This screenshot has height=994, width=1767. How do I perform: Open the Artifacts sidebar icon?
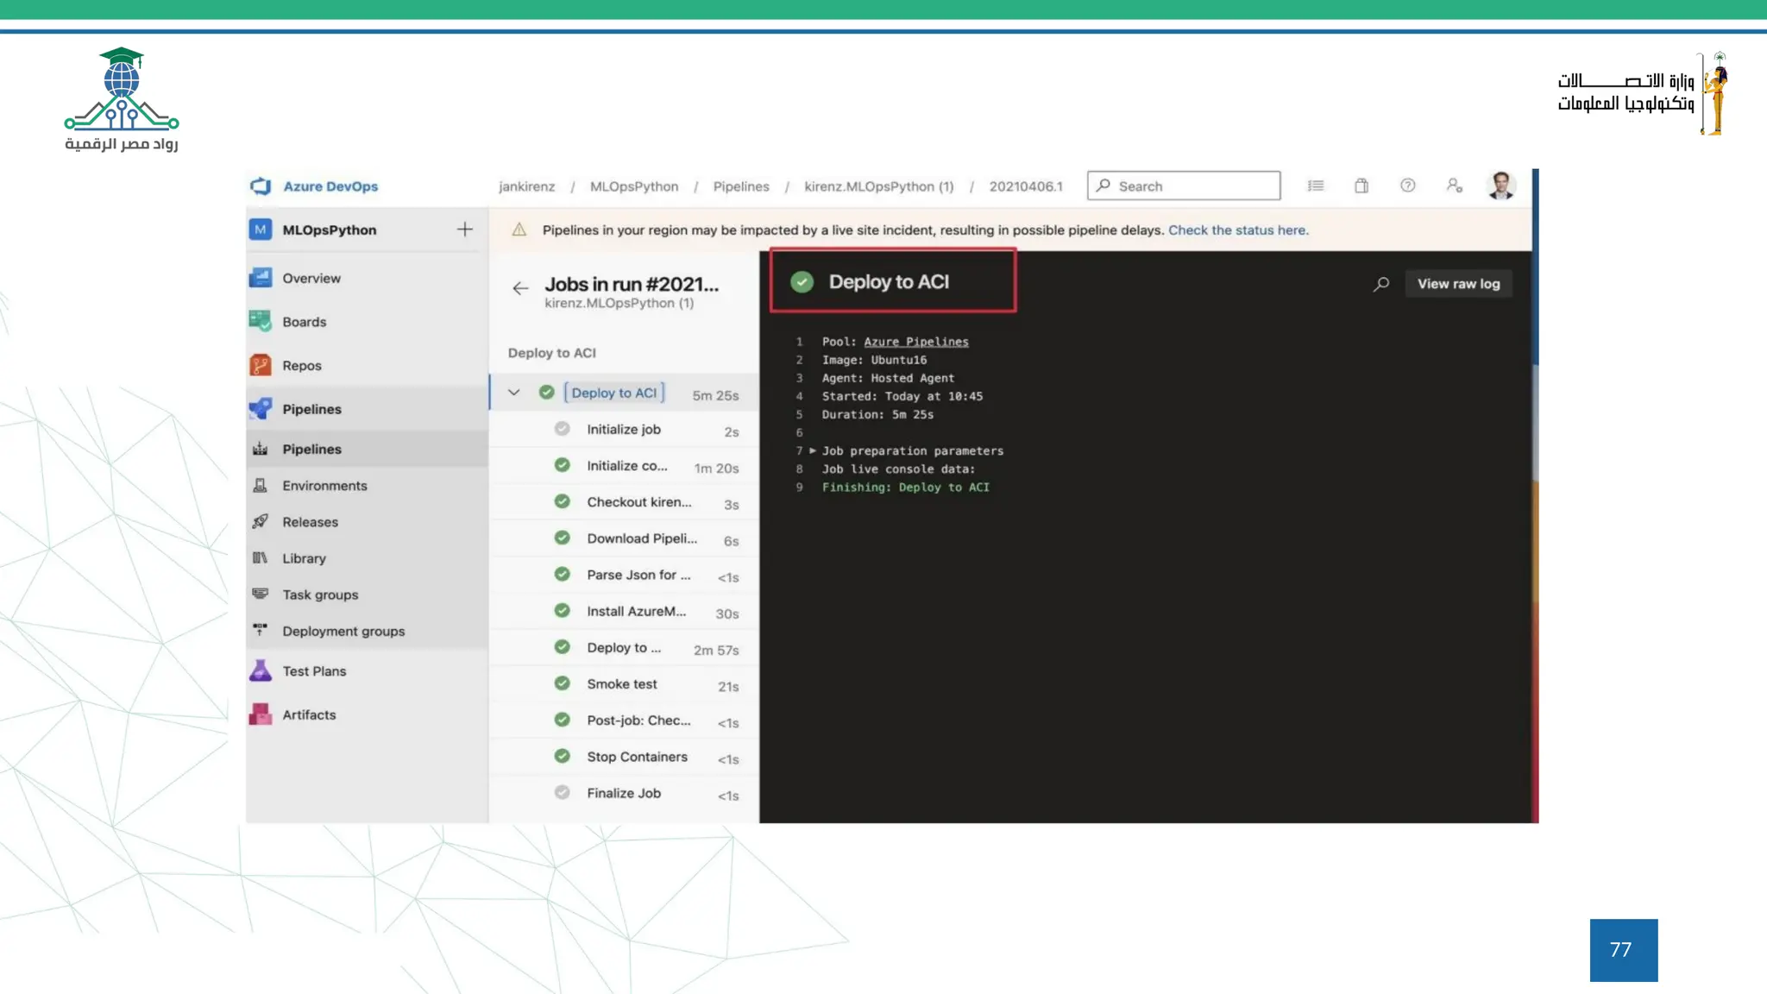pos(261,714)
